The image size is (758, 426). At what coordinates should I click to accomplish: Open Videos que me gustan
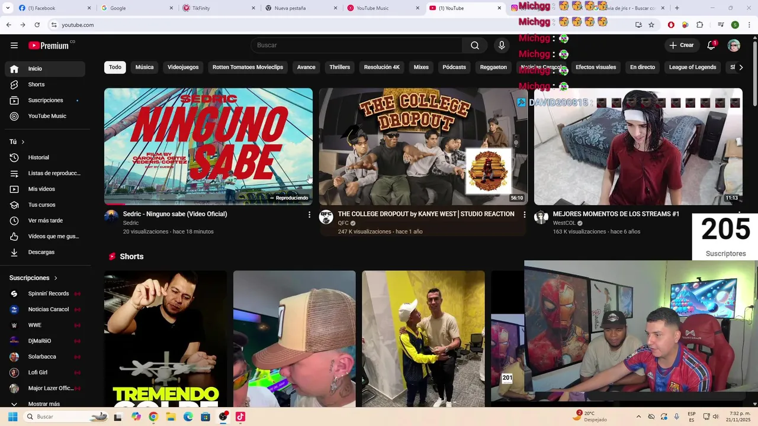pos(45,237)
